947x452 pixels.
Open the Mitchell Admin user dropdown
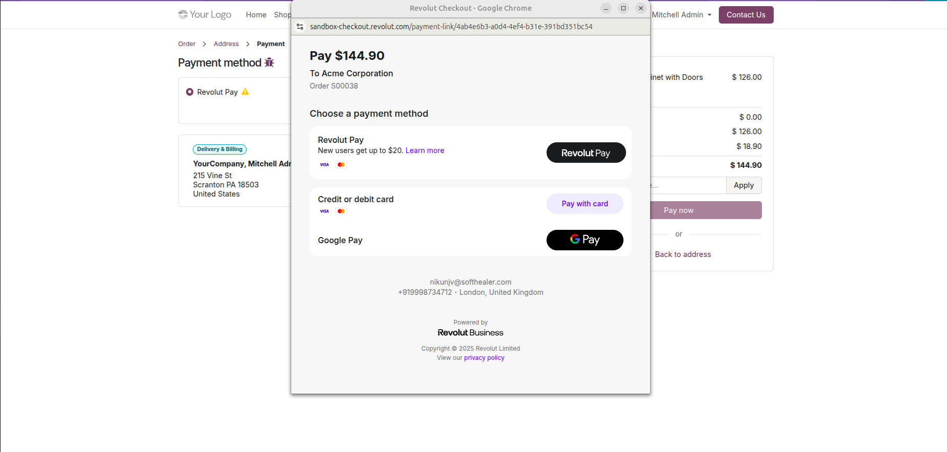click(x=681, y=15)
